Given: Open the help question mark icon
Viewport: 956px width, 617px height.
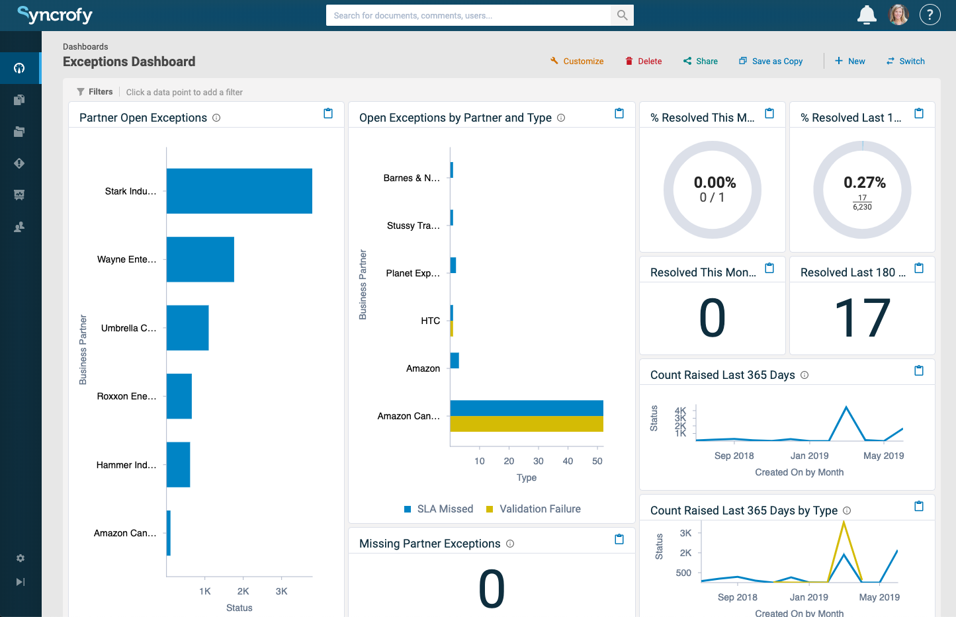Looking at the screenshot, I should click(x=930, y=14).
